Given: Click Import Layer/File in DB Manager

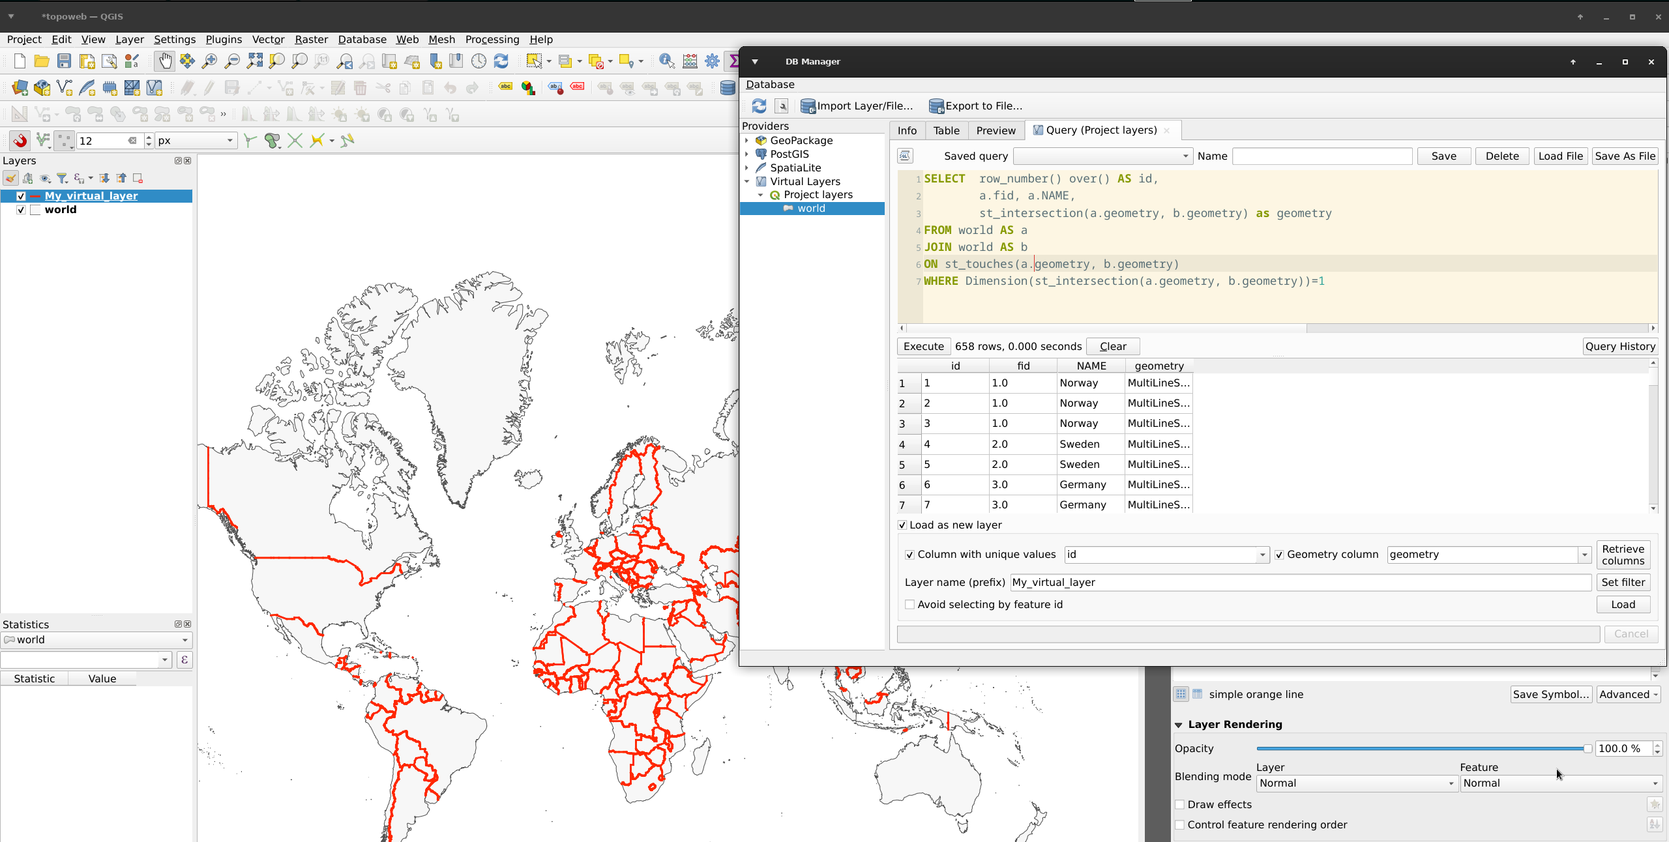Looking at the screenshot, I should click(x=857, y=106).
